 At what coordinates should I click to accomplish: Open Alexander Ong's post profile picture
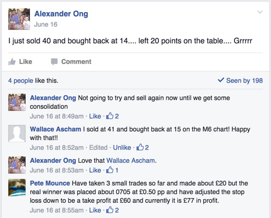[19, 19]
